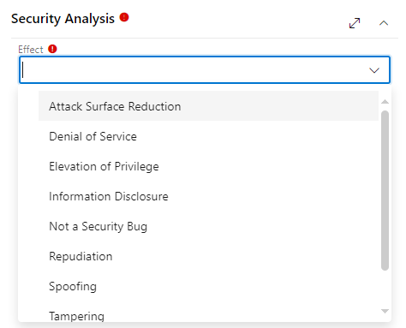Click the Effect field label

31,50
